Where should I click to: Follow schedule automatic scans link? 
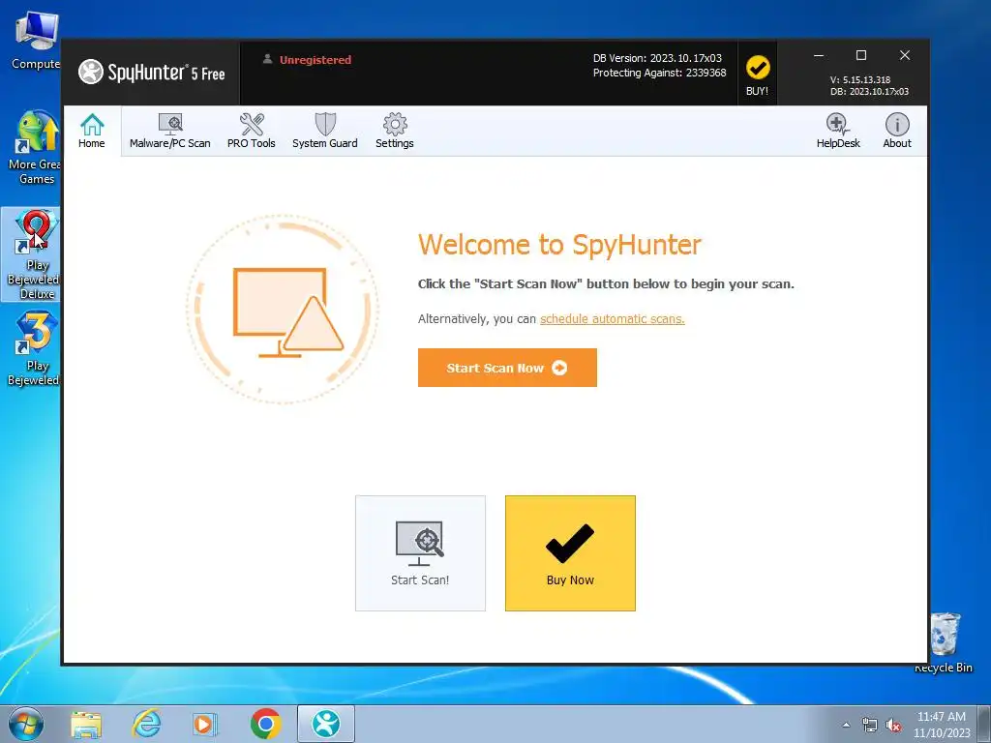click(x=612, y=319)
